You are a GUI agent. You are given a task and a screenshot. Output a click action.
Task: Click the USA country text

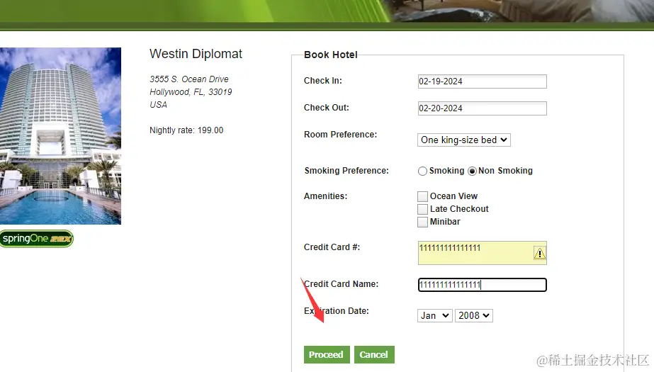[159, 105]
